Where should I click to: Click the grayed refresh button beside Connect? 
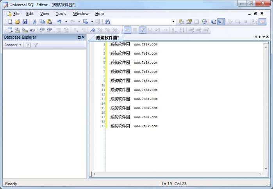click(28, 45)
